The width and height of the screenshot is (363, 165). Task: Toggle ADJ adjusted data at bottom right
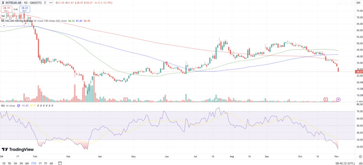[x=361, y=163]
